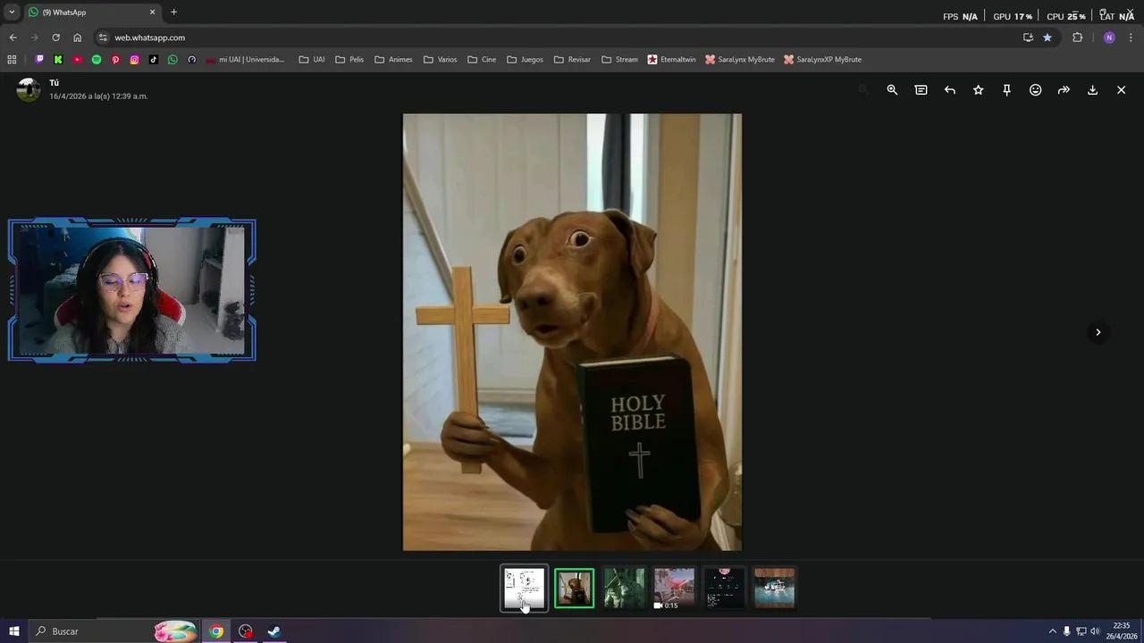Open the YouTube bookmark
This screenshot has width=1144, height=643.
tap(77, 60)
